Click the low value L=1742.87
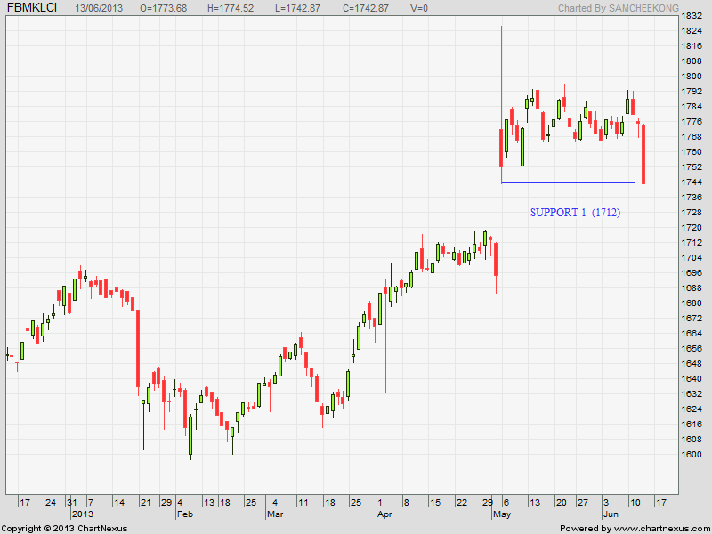Screen dimensions: 712x534 297,8
